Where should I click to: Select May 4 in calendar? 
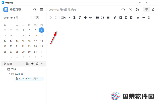42,30
